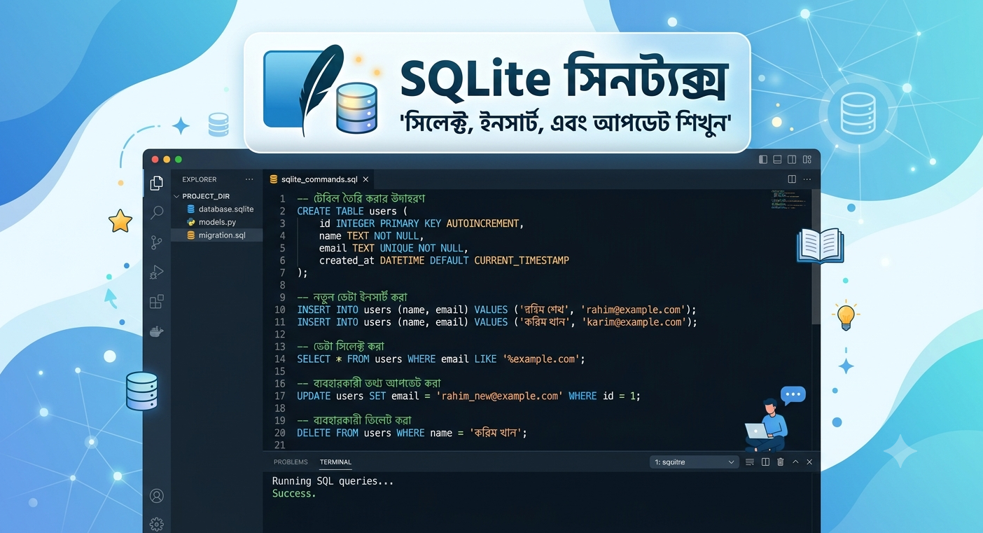Open the Docker whale icon in activity bar
The image size is (983, 533).
(x=157, y=331)
